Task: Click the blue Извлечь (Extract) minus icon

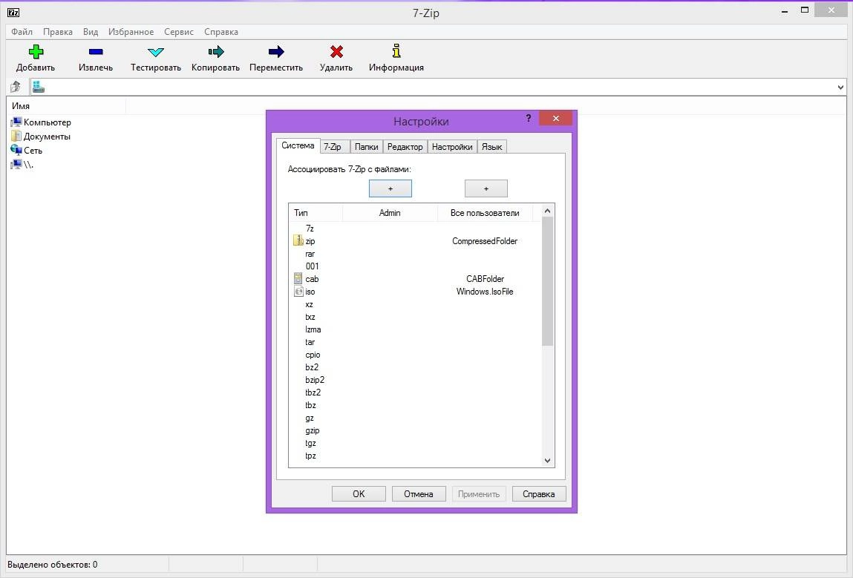Action: click(96, 52)
